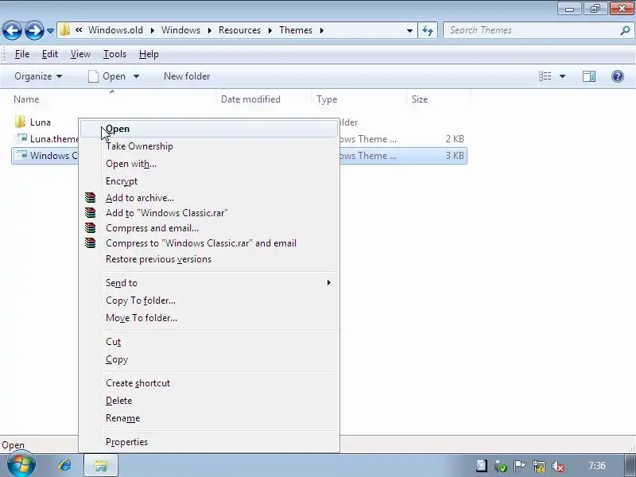Click Themes in the address path
Screen dimensions: 636x477
tap(296, 30)
